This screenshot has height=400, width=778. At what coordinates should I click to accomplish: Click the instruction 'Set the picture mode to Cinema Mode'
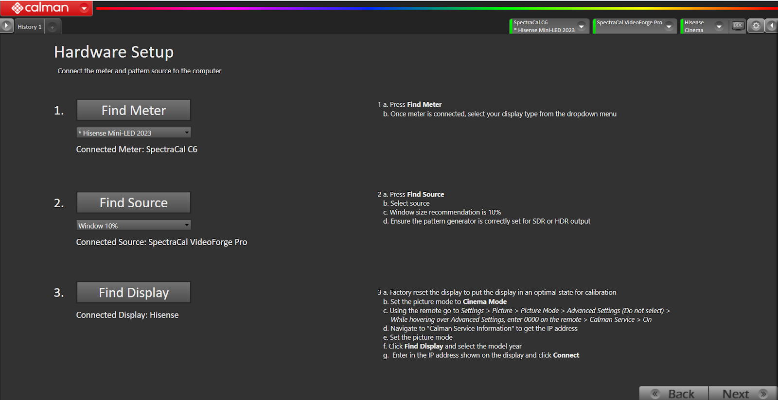[x=445, y=301]
